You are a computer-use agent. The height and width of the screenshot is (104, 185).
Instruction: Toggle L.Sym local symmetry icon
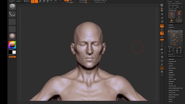click(162, 37)
